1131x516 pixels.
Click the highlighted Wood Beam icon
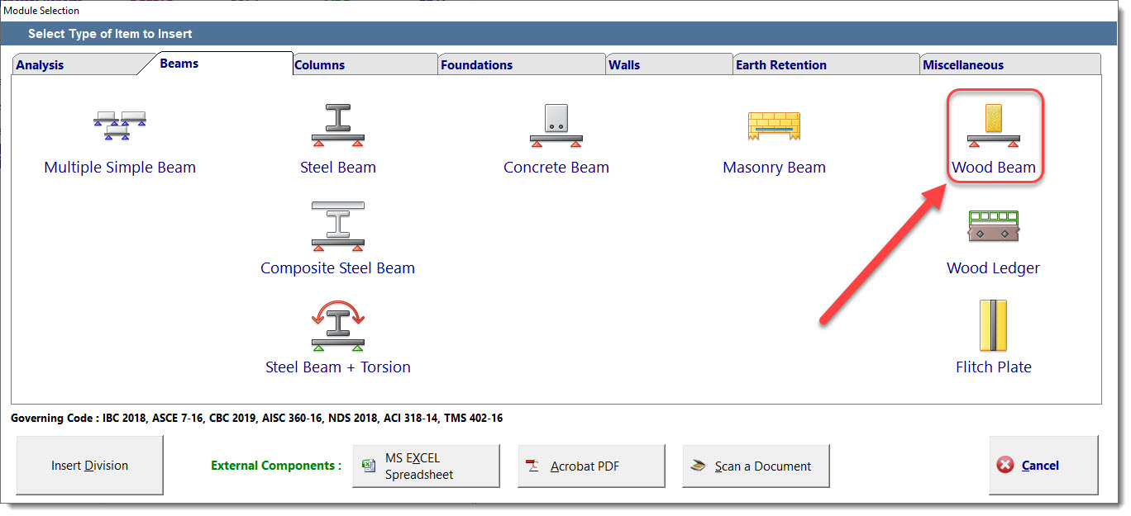click(993, 126)
